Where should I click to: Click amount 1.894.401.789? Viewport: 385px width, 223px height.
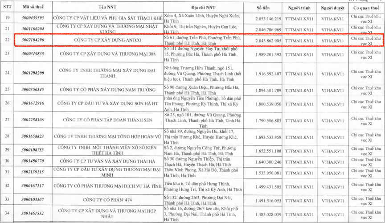[x=268, y=91]
